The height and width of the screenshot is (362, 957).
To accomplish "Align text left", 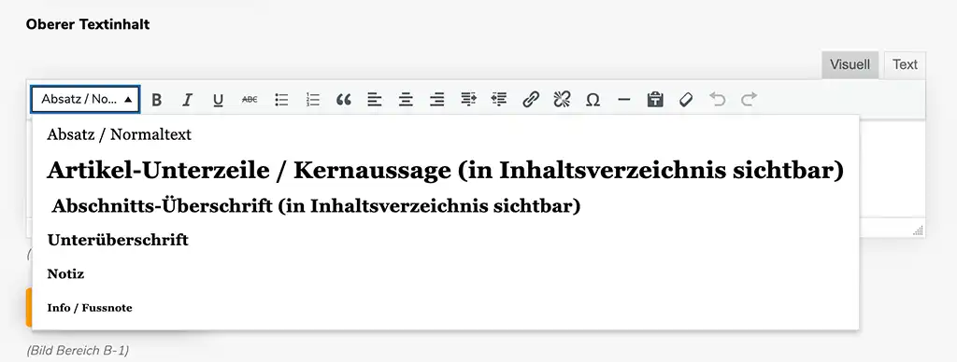I will tap(375, 99).
